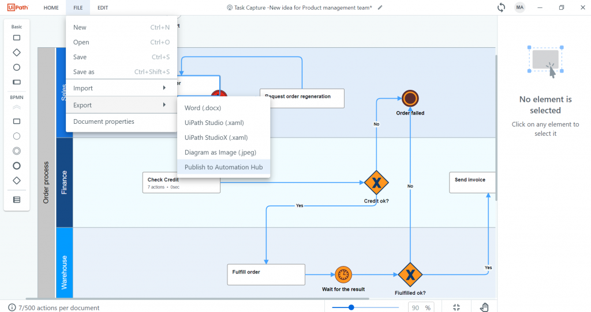Click the '7/500 actions per document' text

point(59,308)
